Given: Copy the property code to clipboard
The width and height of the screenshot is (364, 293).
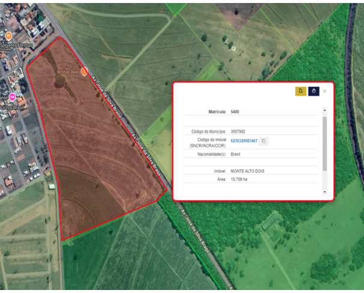Looking at the screenshot, I should coord(264,141).
